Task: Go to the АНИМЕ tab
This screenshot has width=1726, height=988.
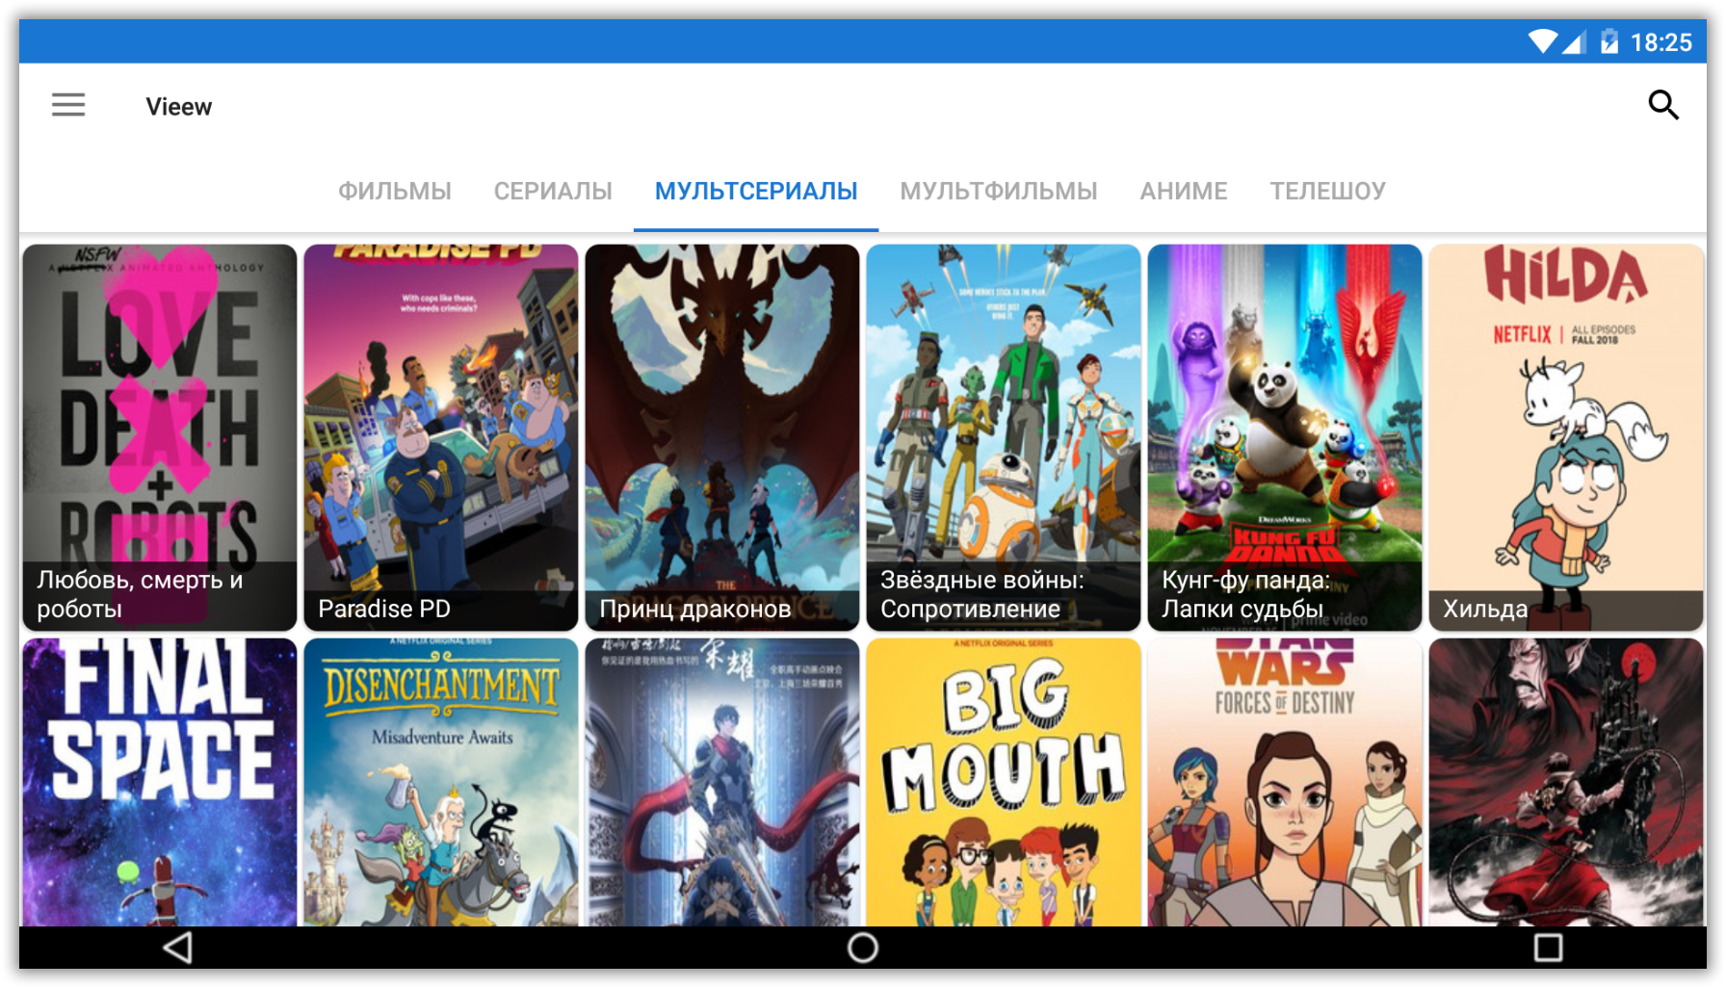Action: pyautogui.click(x=1183, y=192)
